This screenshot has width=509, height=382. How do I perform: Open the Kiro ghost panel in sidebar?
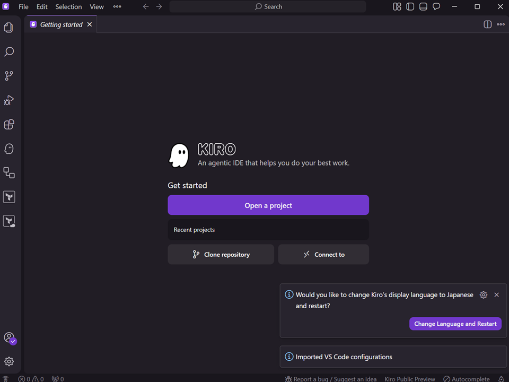[9, 149]
